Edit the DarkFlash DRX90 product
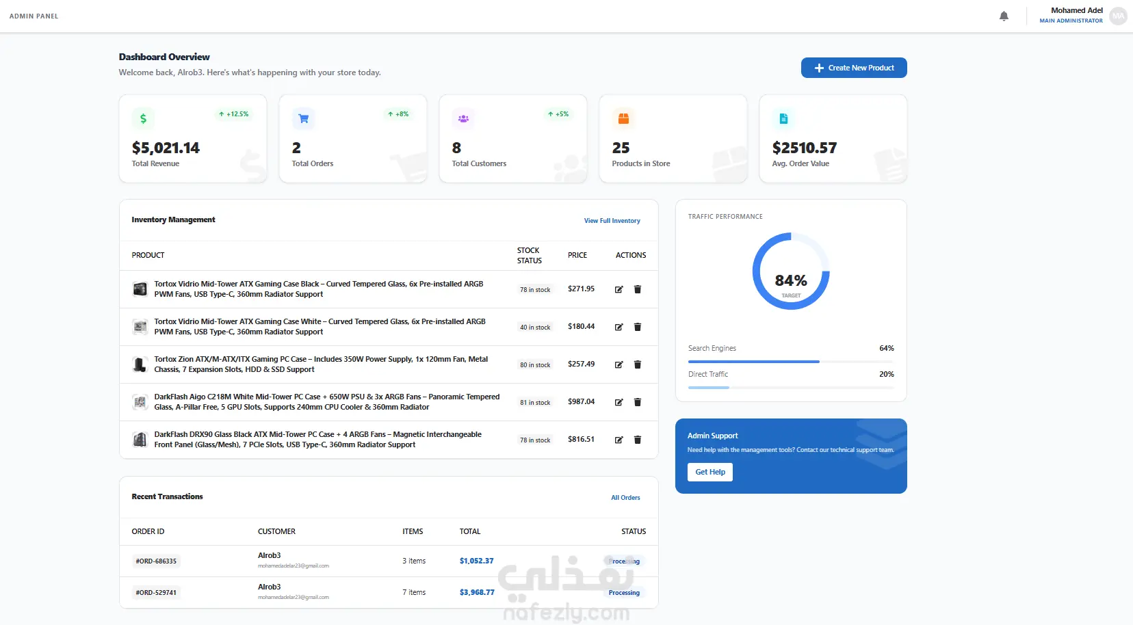1133x625 pixels. point(618,440)
